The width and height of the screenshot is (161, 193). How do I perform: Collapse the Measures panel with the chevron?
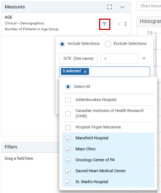coord(122,7)
